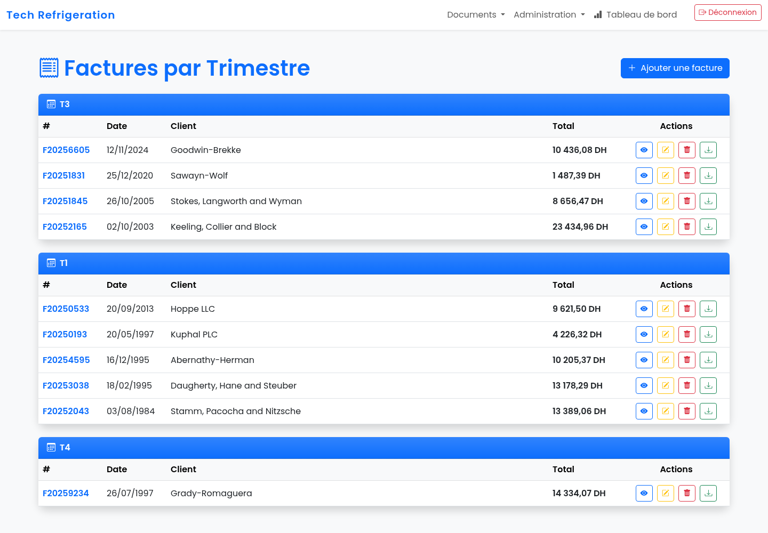768x533 pixels.
Task: Download the Sawayn-Wolf invoice
Action: (708, 176)
